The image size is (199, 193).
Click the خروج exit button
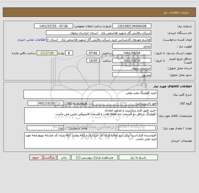[x=36, y=158]
